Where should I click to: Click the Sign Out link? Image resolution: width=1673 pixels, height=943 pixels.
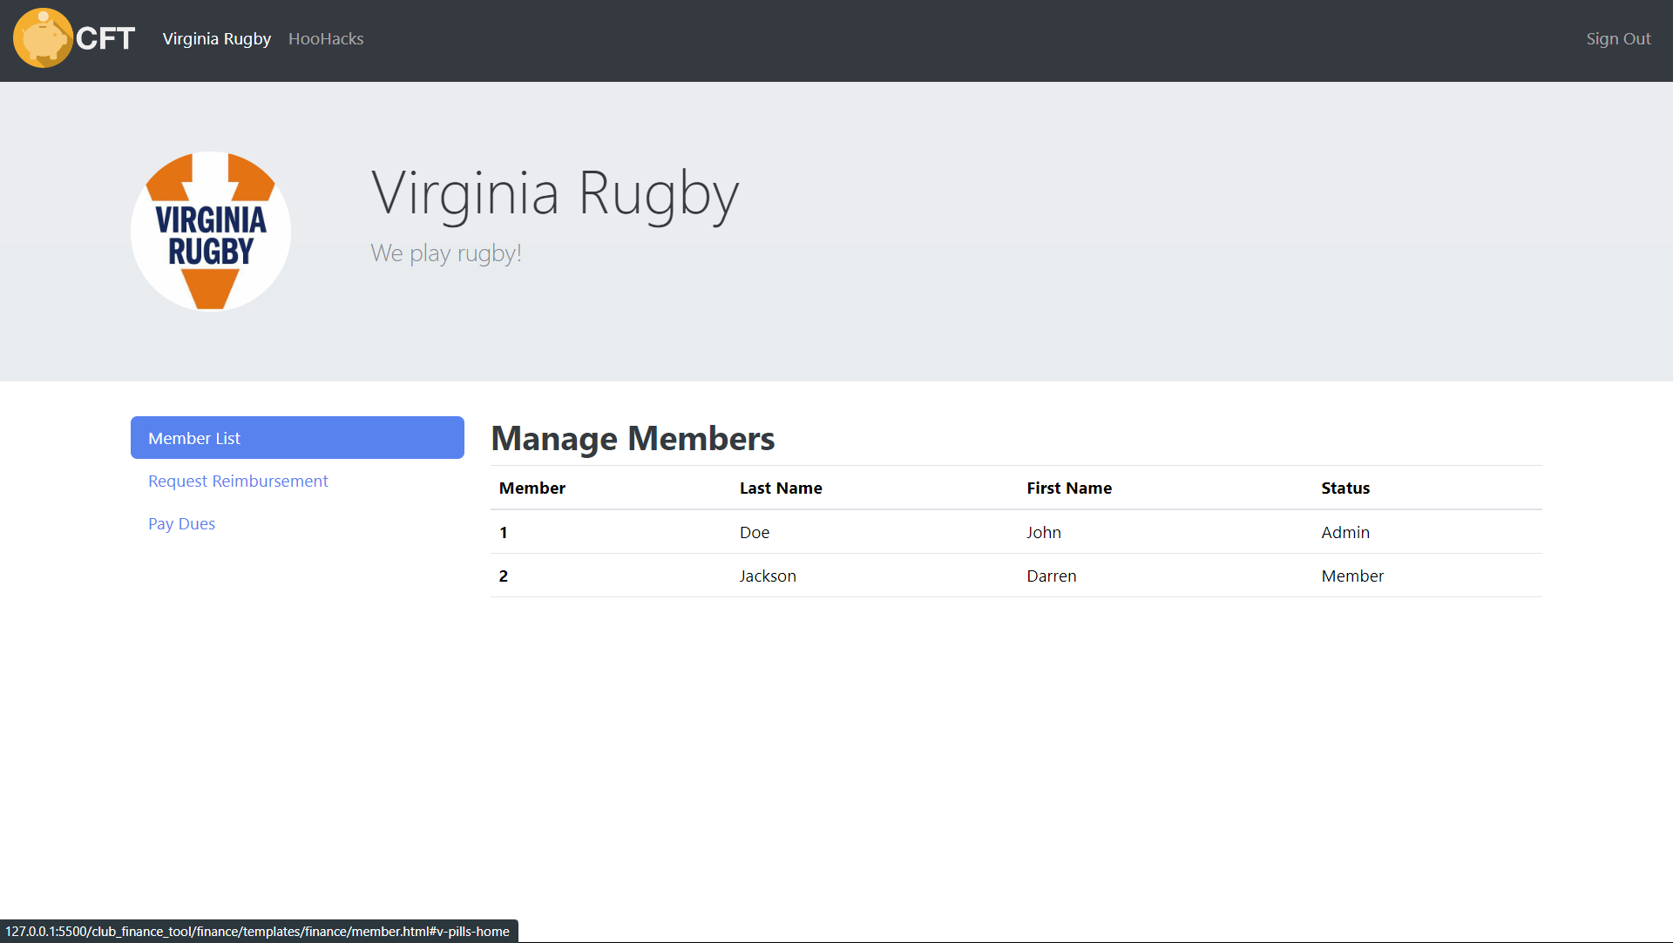[x=1618, y=39]
